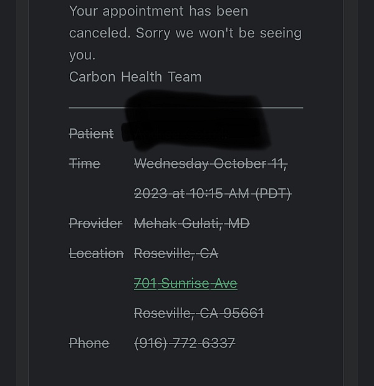The height and width of the screenshot is (386, 374).
Task: Tap the (916) 772-6337 phone number
Action: coord(185,344)
